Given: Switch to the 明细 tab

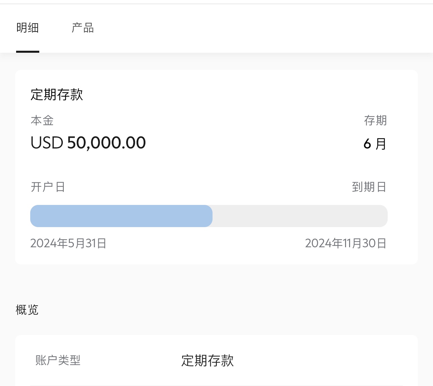Looking at the screenshot, I should [28, 28].
